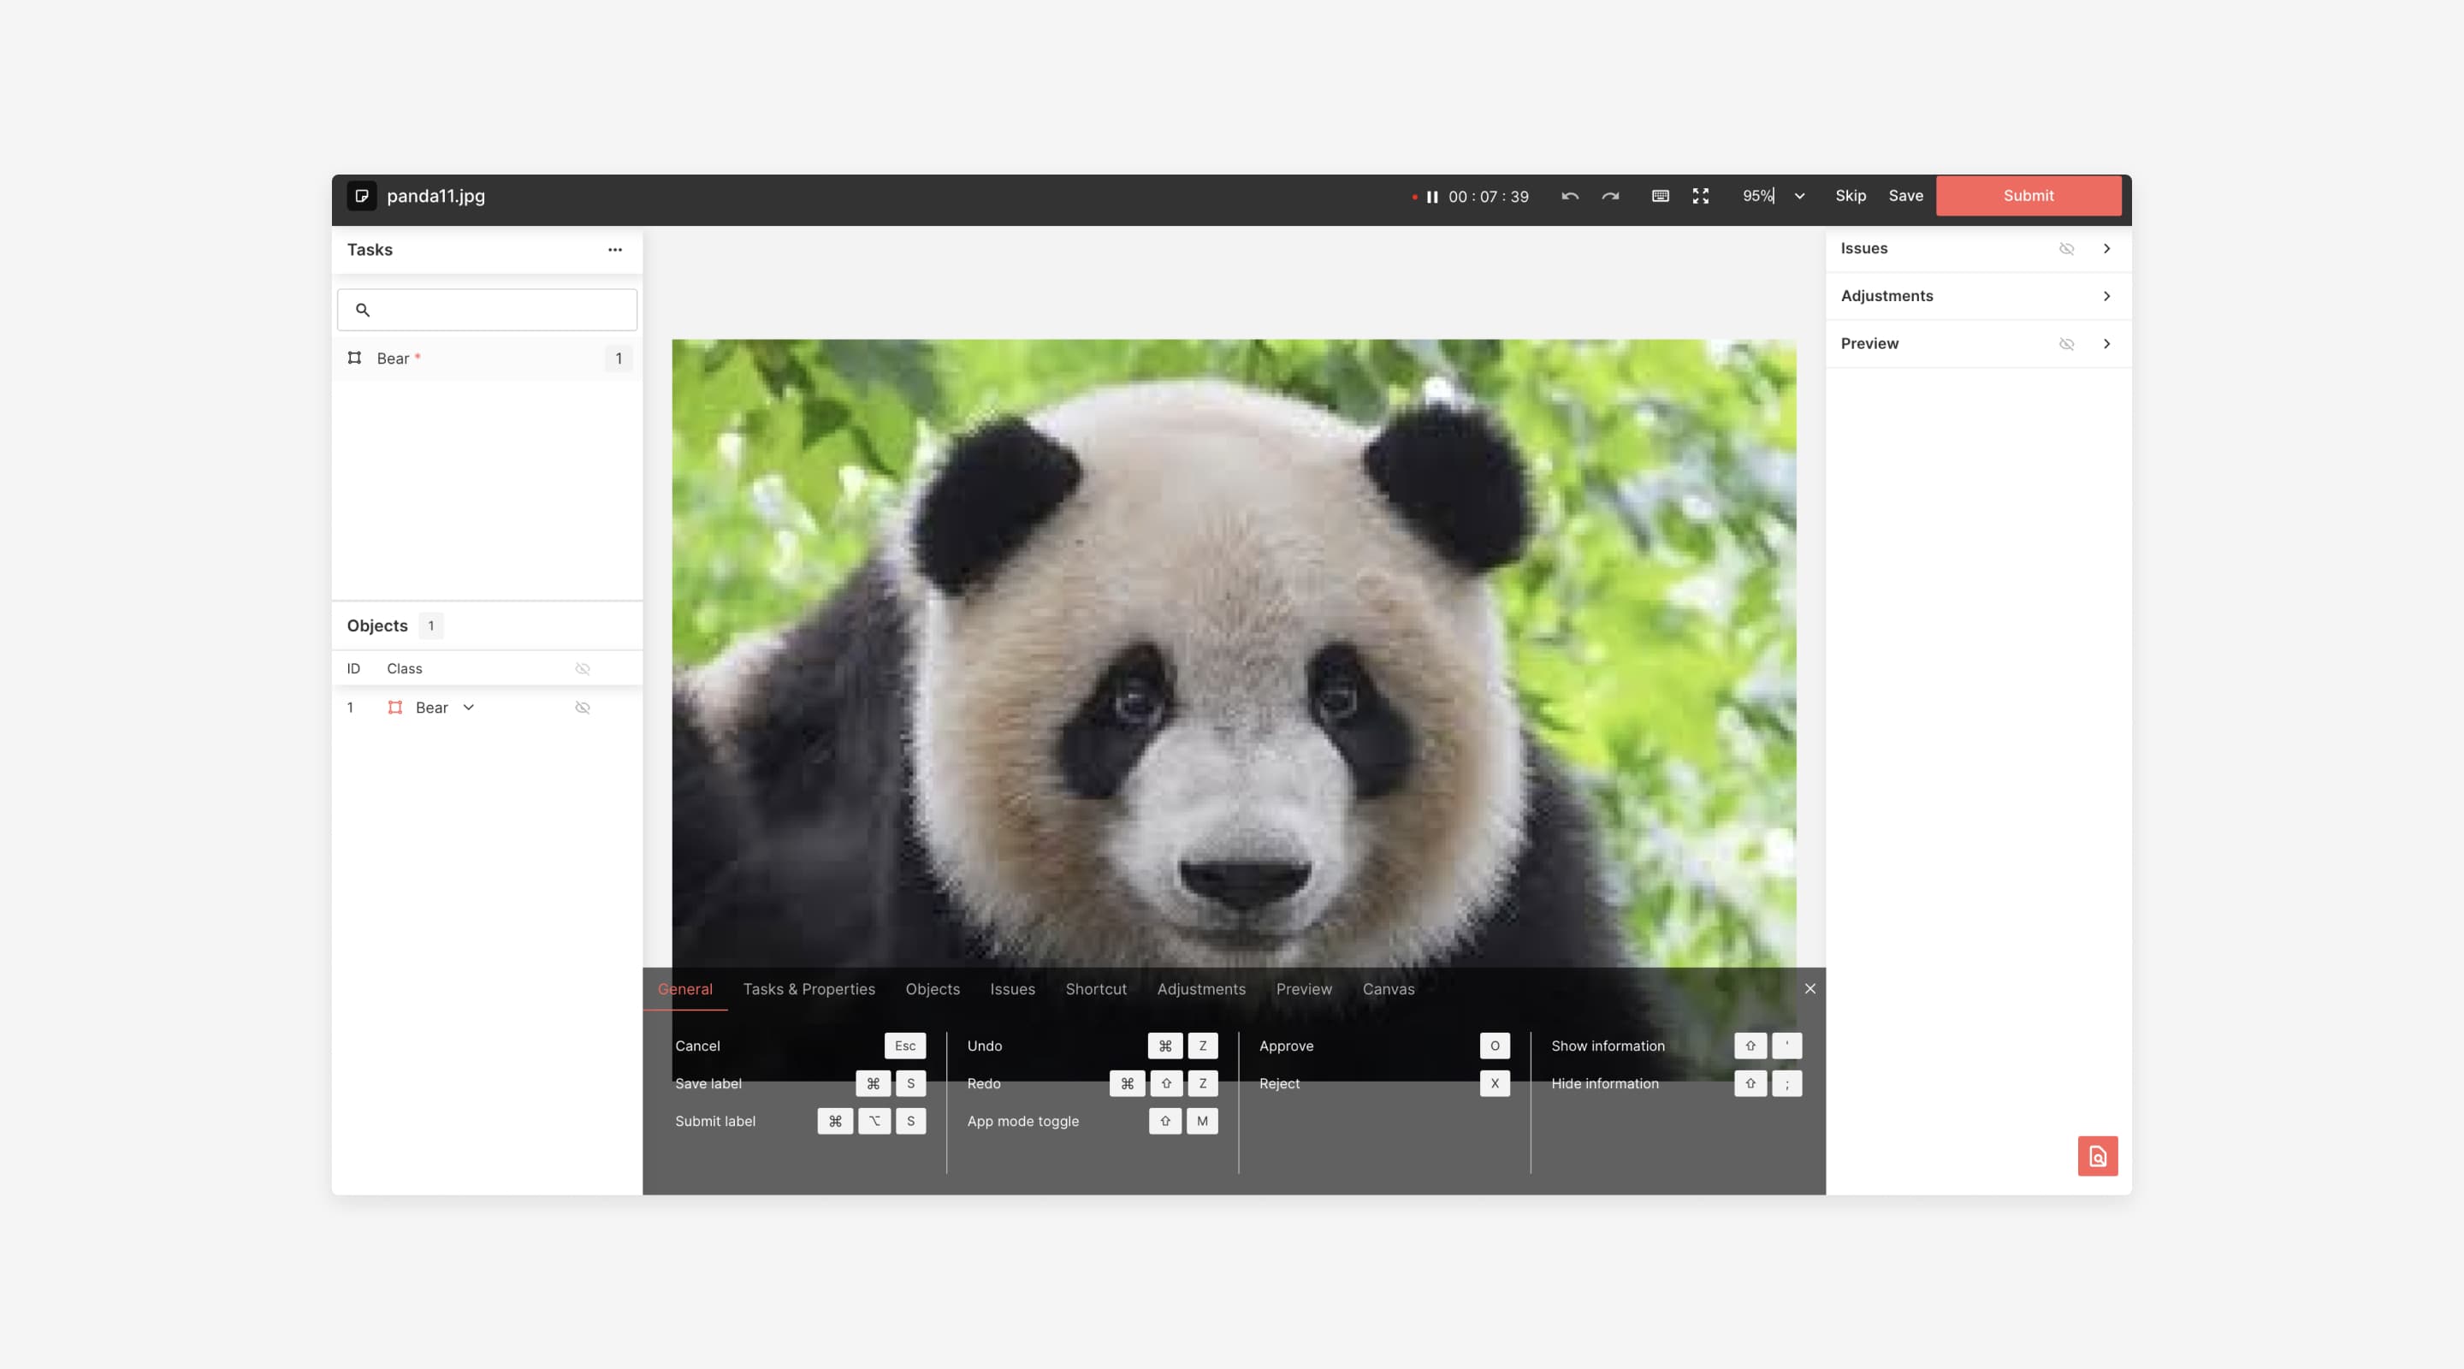Click the X key for Reject
The image size is (2464, 1369).
pyautogui.click(x=1495, y=1084)
